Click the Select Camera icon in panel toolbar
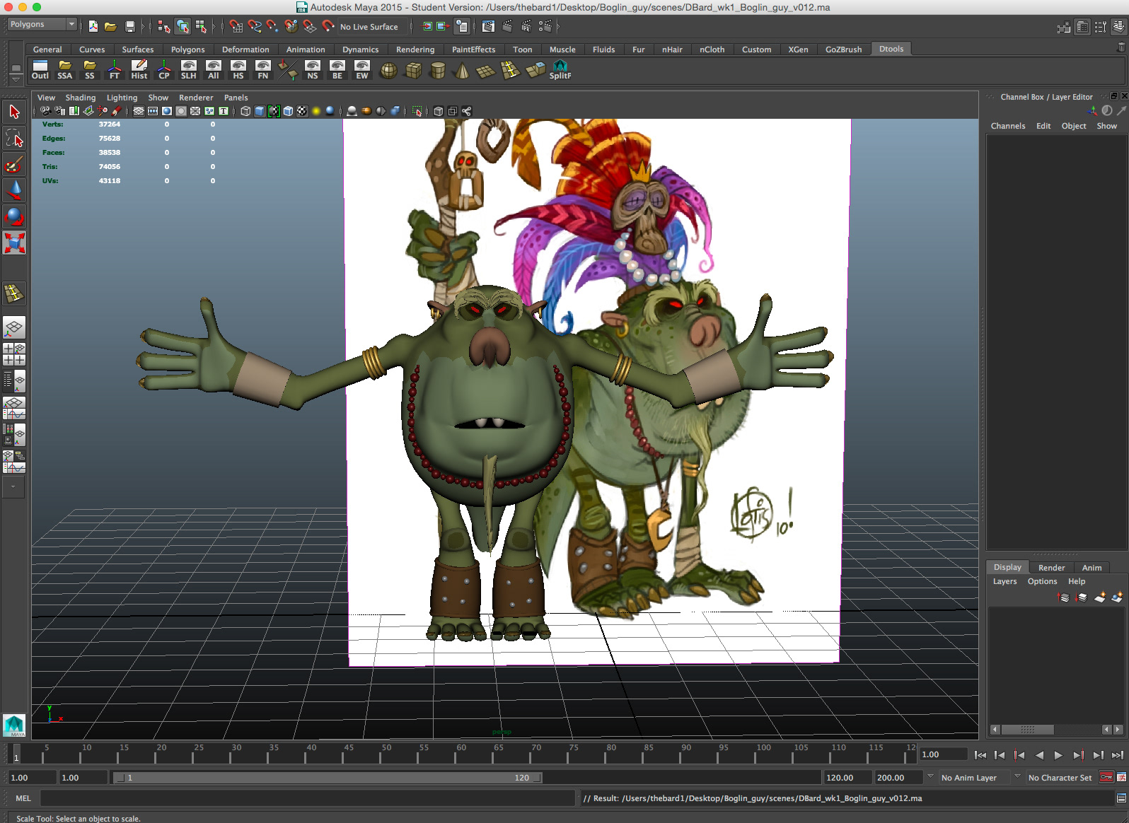The width and height of the screenshot is (1129, 823). [x=45, y=111]
